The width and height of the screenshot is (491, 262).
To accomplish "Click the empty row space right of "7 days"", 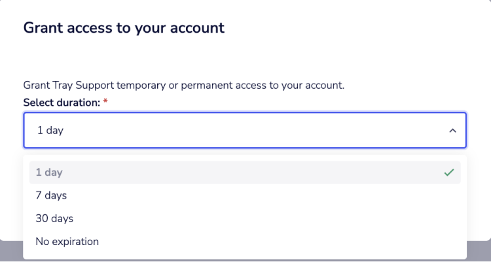I will [x=262, y=195].
